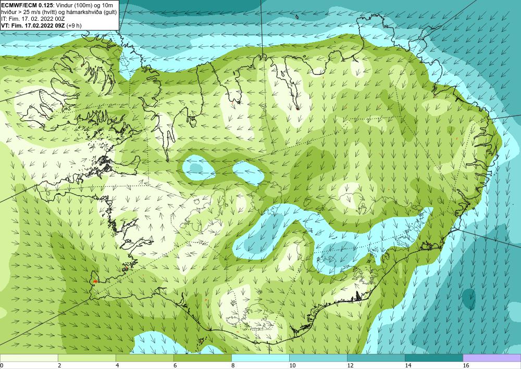Click the legend label "8"
521x369 pixels.
[x=233, y=366]
